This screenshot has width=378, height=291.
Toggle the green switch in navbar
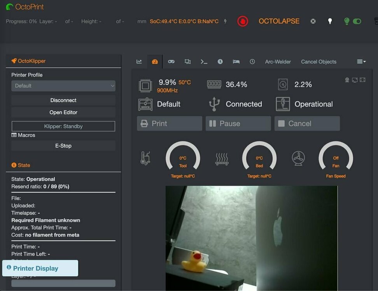click(357, 21)
